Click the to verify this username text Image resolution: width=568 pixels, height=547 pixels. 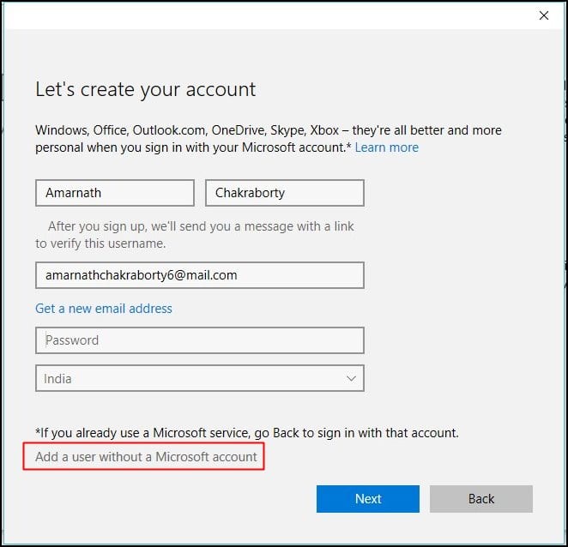coord(100,243)
